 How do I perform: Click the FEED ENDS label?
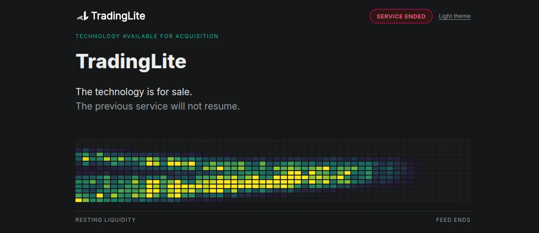pyautogui.click(x=453, y=220)
